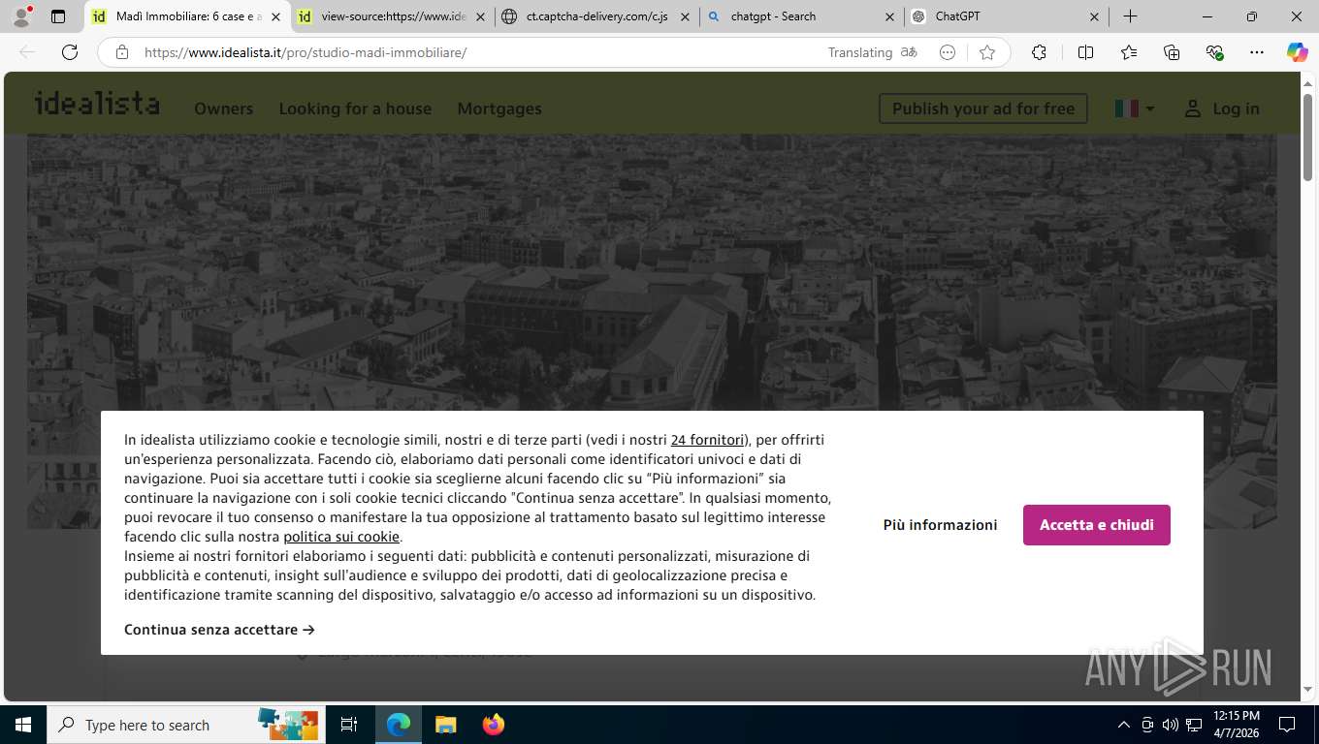Open a new tab with plus button
Viewport: 1319px width, 744px height.
(x=1130, y=16)
